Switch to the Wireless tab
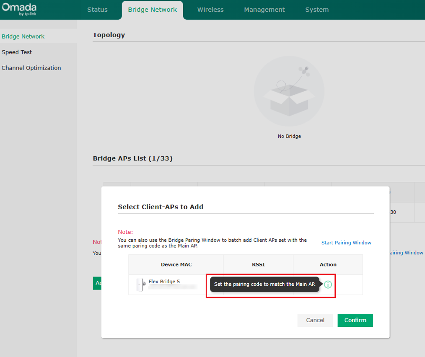This screenshot has width=425, height=357. pyautogui.click(x=210, y=10)
